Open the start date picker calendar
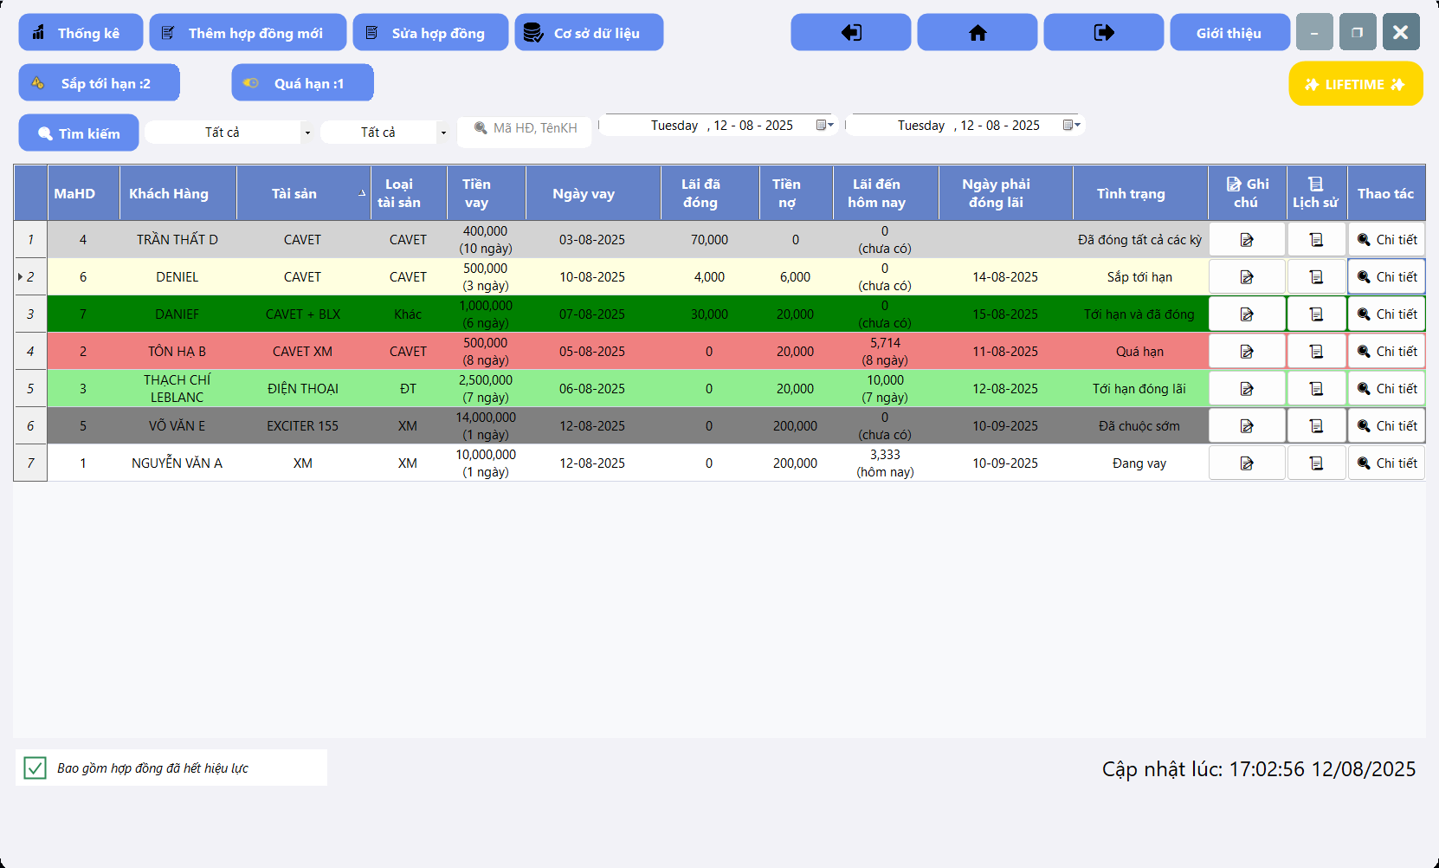 [825, 126]
